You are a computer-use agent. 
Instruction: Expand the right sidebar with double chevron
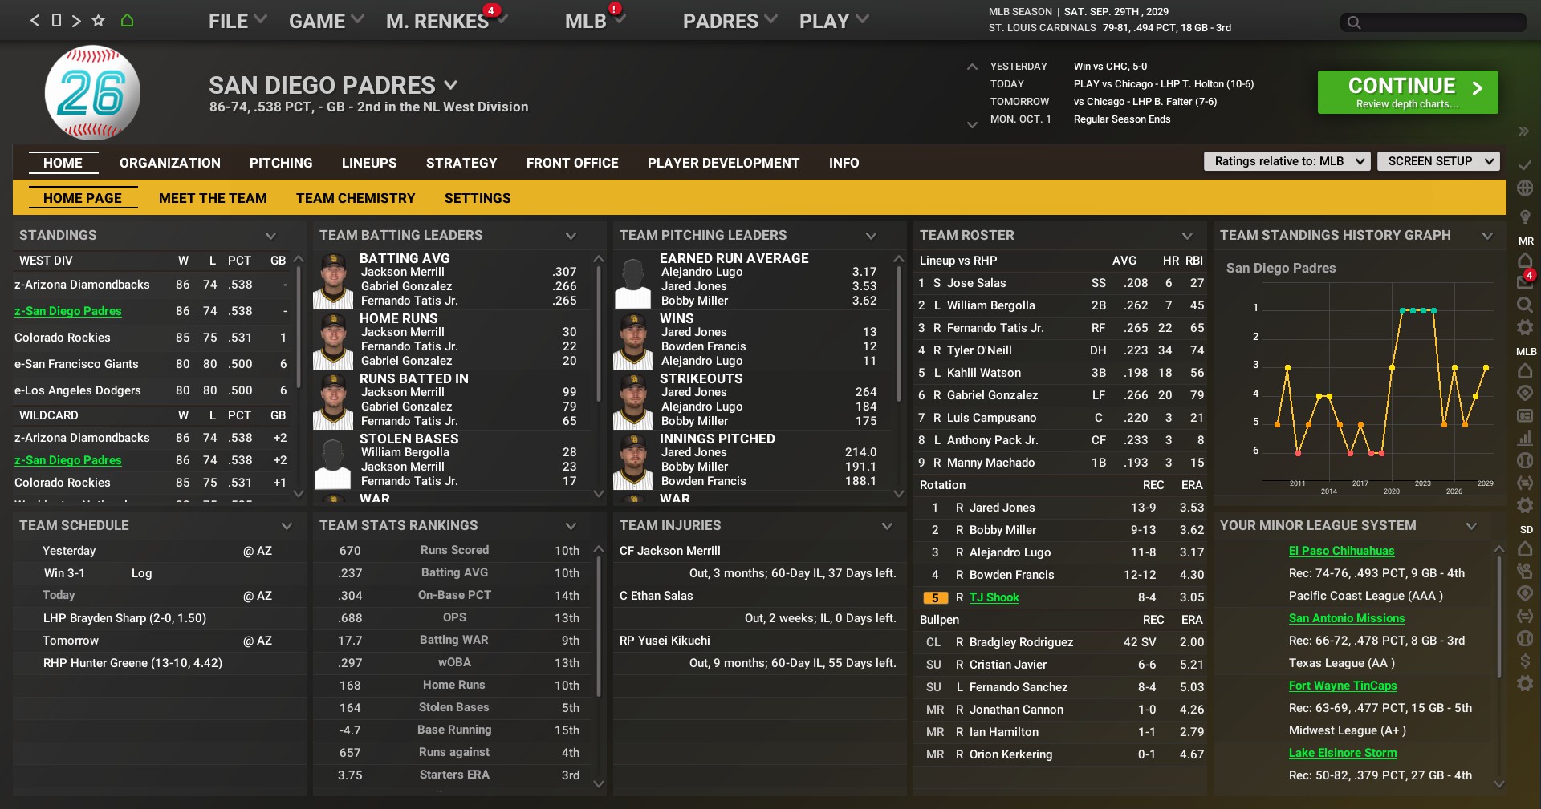[x=1523, y=131]
